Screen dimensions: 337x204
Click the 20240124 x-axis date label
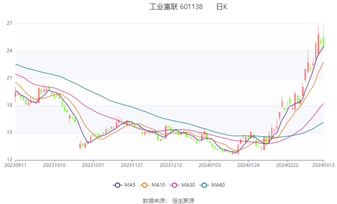click(x=248, y=165)
